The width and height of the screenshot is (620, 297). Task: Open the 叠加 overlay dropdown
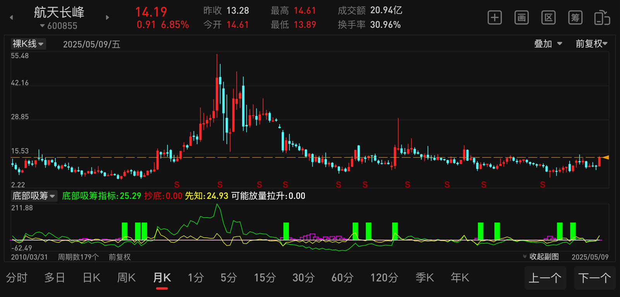tap(548, 44)
